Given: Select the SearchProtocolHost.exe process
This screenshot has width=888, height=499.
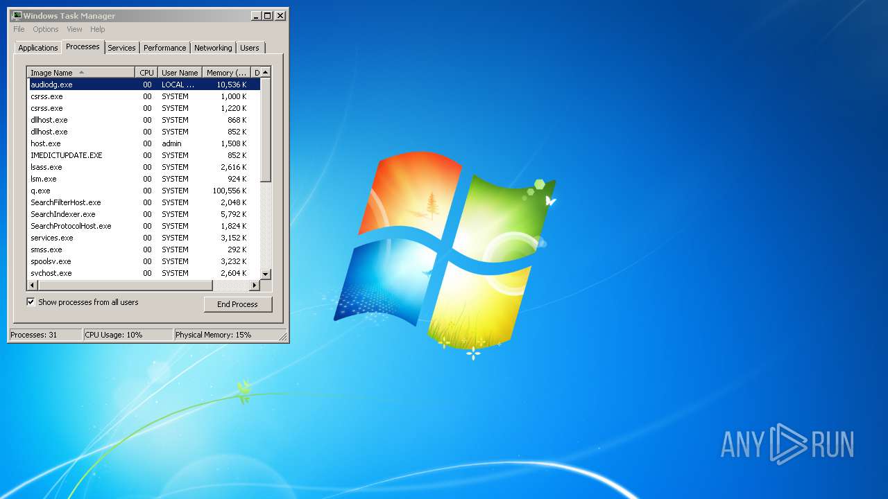Looking at the screenshot, I should tap(144, 226).
